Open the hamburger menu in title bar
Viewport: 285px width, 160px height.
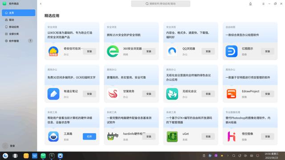tap(263, 4)
